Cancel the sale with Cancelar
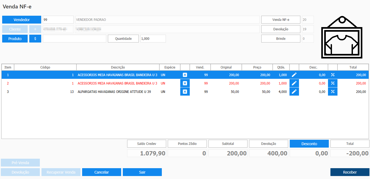 click(102, 172)
